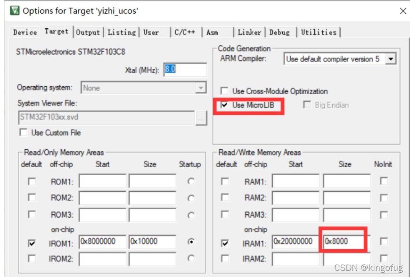Click the RAM3 Size field
Image resolution: width=410 pixels, height=277 pixels.
coord(347,215)
